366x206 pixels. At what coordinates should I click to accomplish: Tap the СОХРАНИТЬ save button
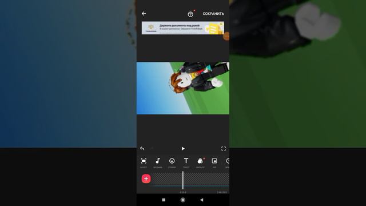[213, 14]
